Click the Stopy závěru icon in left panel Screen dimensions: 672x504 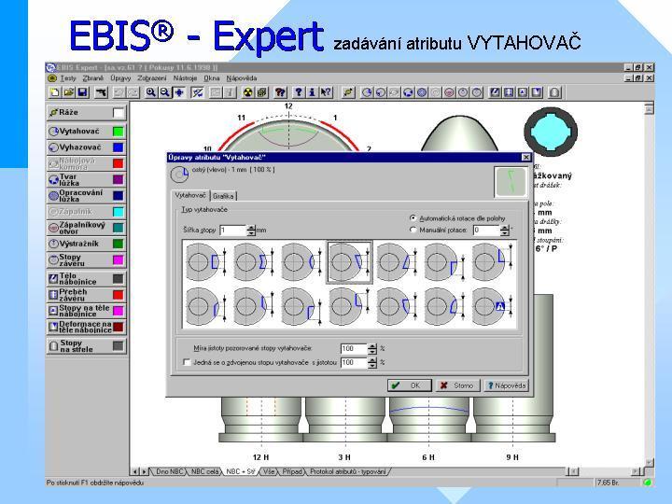tap(53, 259)
